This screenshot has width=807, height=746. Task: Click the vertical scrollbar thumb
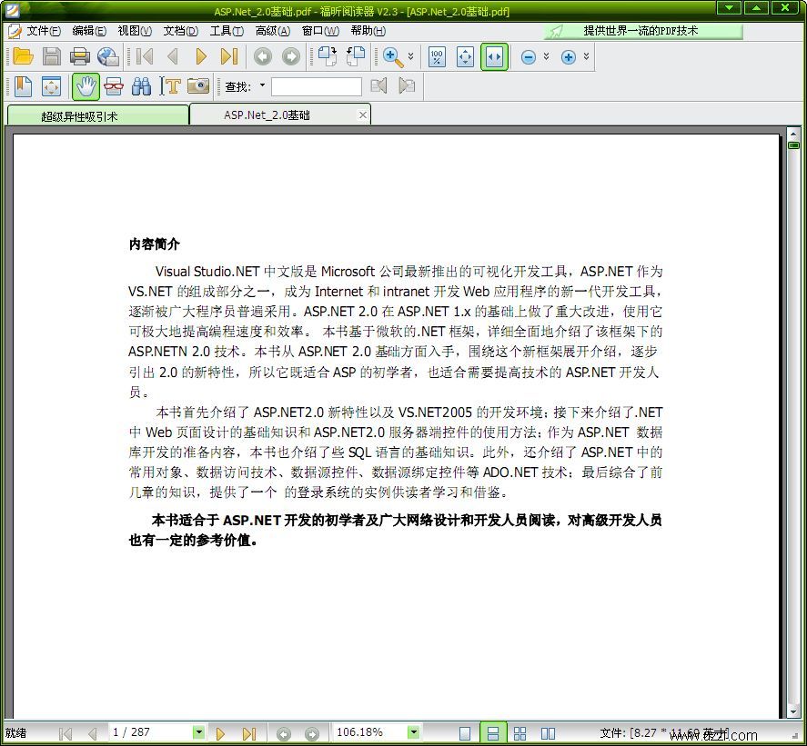[793, 144]
